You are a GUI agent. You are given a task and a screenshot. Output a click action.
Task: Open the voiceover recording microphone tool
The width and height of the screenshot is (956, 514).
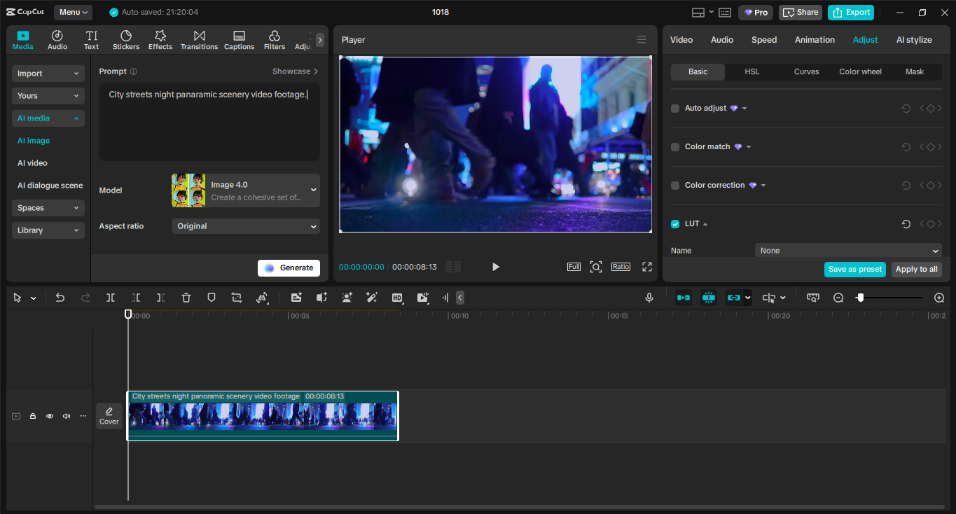click(649, 298)
